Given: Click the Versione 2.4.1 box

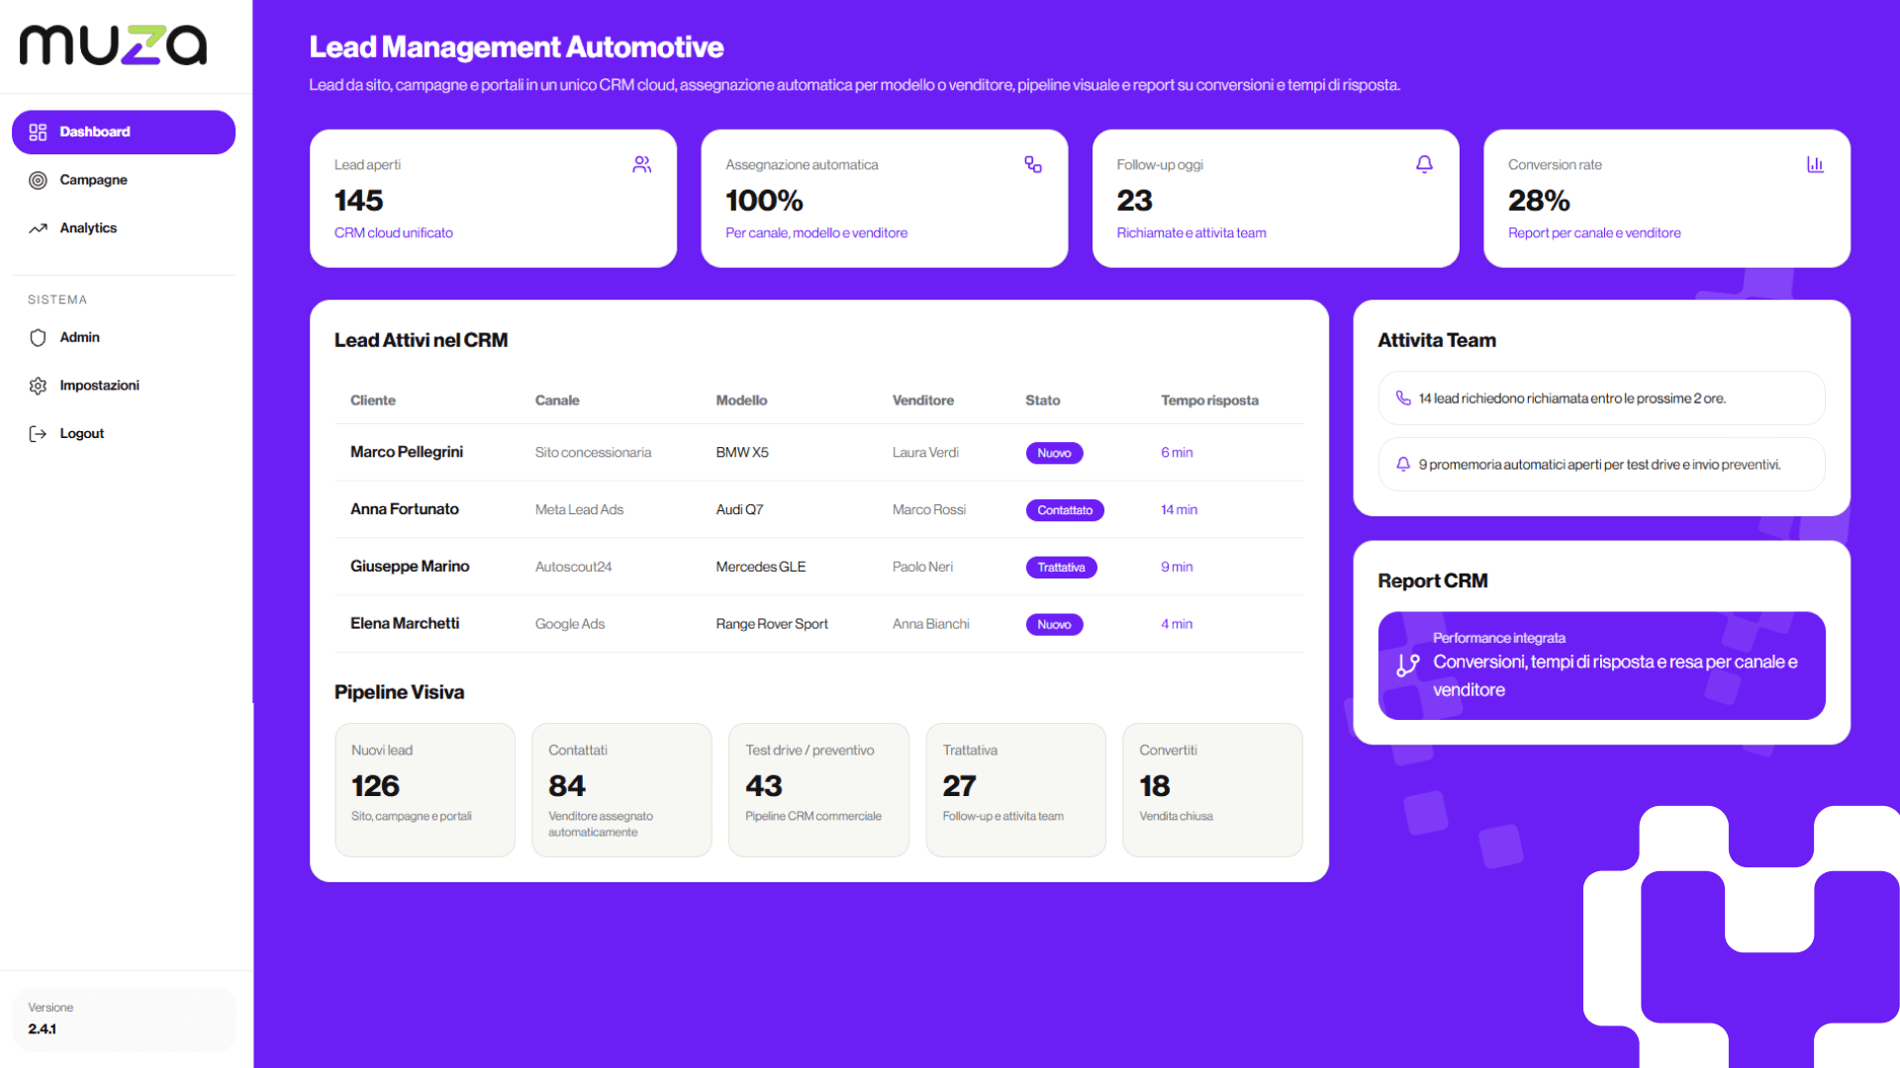Looking at the screenshot, I should (x=124, y=1019).
